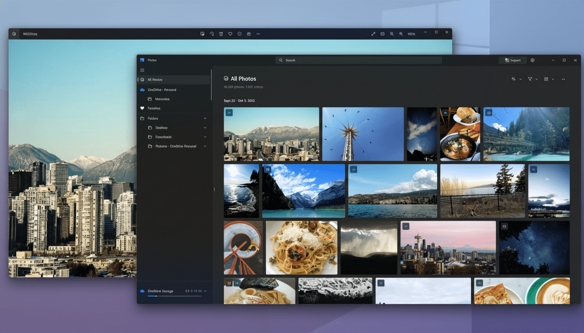
Task: Click the Sort icon near the top right
Action: coord(514,79)
